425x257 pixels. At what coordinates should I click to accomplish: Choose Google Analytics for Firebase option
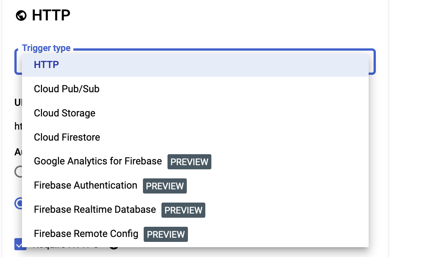195,161
